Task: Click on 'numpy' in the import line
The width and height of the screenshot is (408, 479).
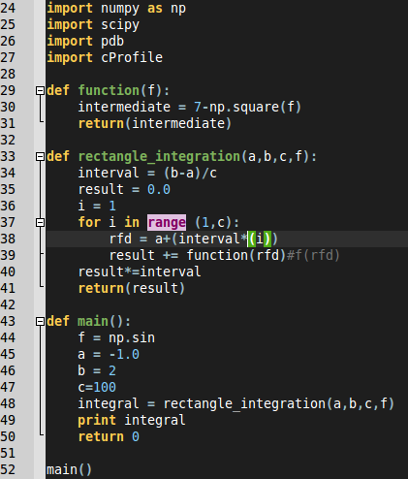Action: point(120,9)
